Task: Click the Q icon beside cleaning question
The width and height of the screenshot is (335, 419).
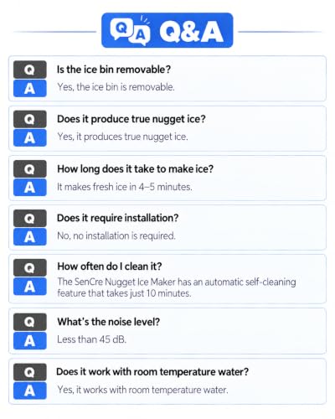Action: coord(30,267)
